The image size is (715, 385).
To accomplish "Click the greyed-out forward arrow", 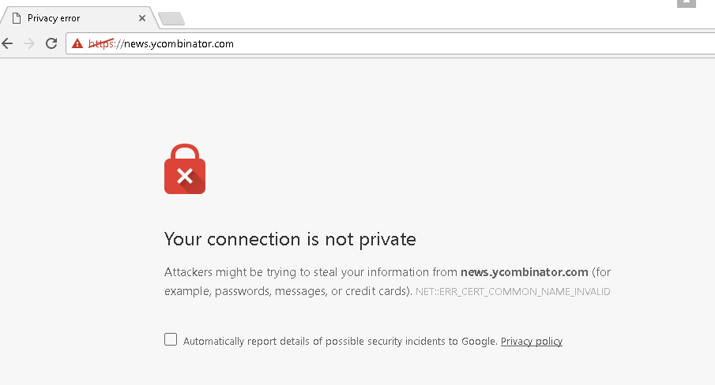I will click(x=29, y=43).
